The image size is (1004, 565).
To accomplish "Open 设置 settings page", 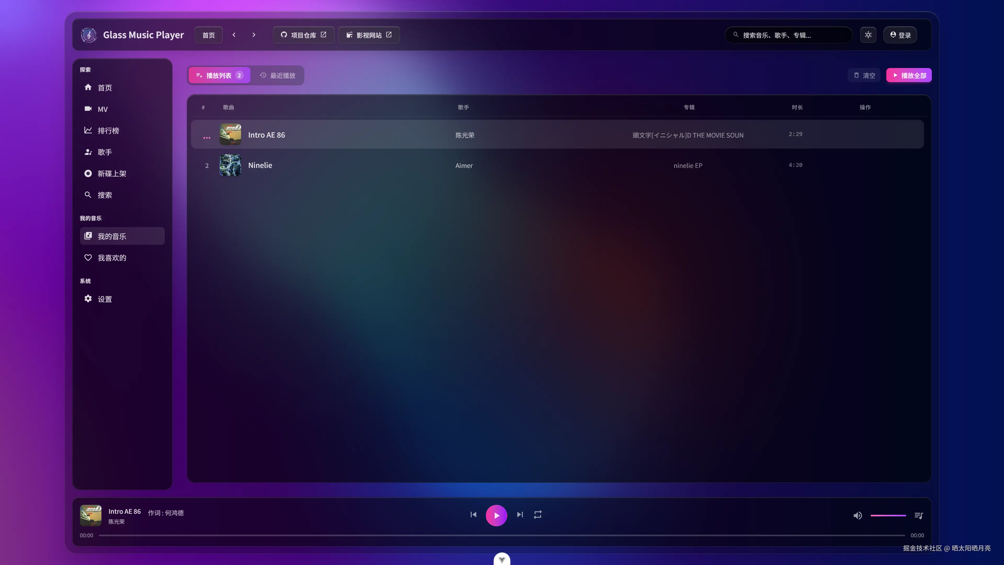I will [105, 299].
